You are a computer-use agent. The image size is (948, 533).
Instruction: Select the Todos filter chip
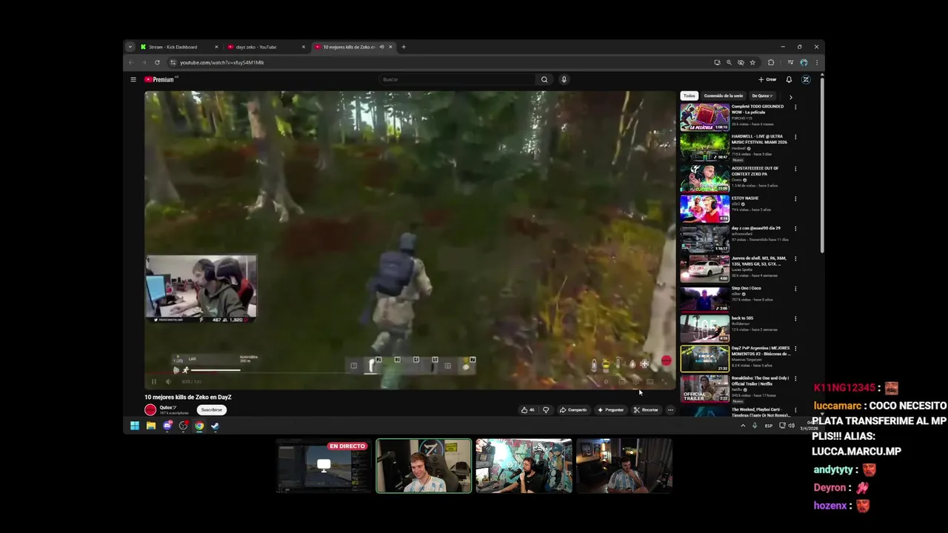(x=690, y=95)
